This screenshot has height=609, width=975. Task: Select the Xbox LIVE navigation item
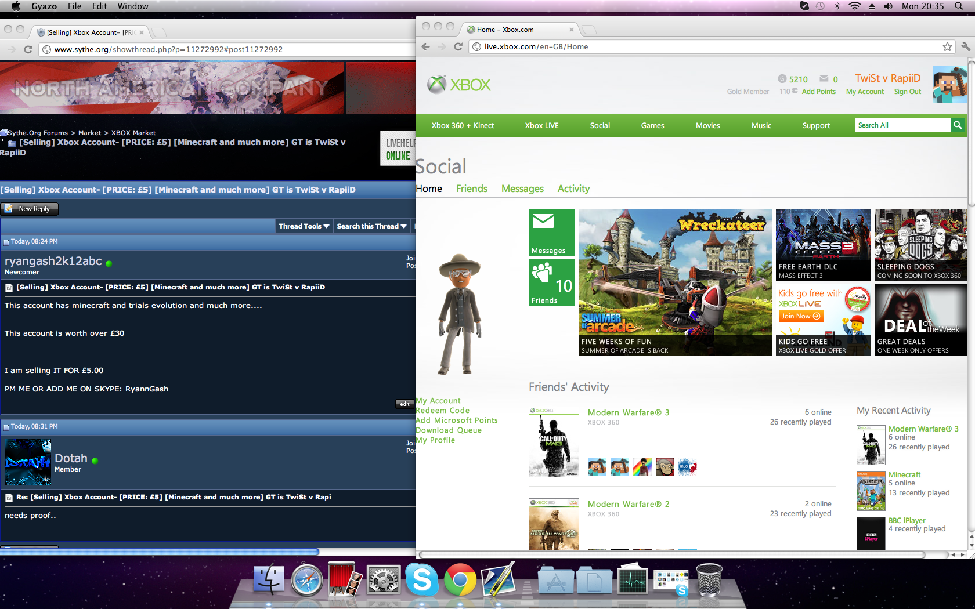click(541, 125)
